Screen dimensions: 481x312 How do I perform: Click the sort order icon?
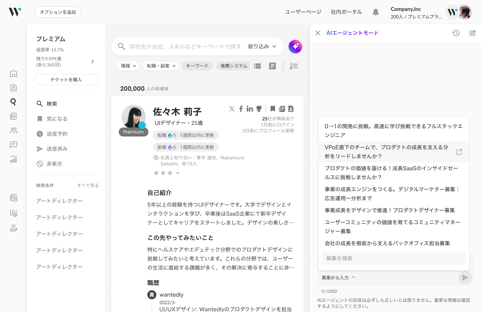[293, 66]
